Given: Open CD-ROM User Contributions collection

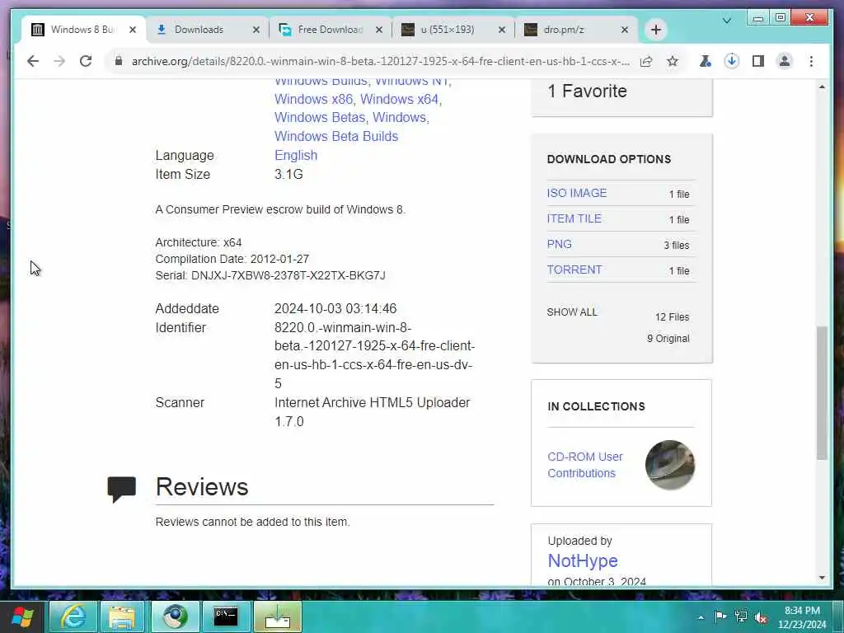Looking at the screenshot, I should (x=585, y=465).
